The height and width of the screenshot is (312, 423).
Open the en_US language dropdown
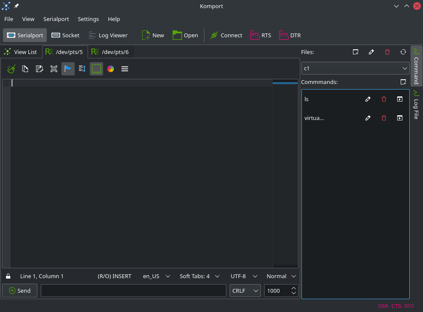[156, 276]
